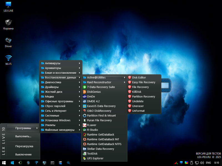Click the volume speaker tray icon
This screenshot has width=222, height=166.
point(202,163)
